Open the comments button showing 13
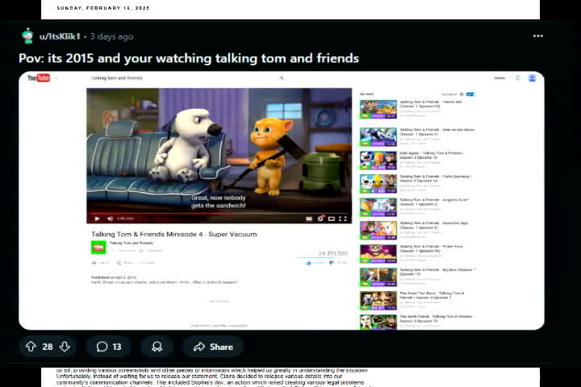 pos(109,347)
